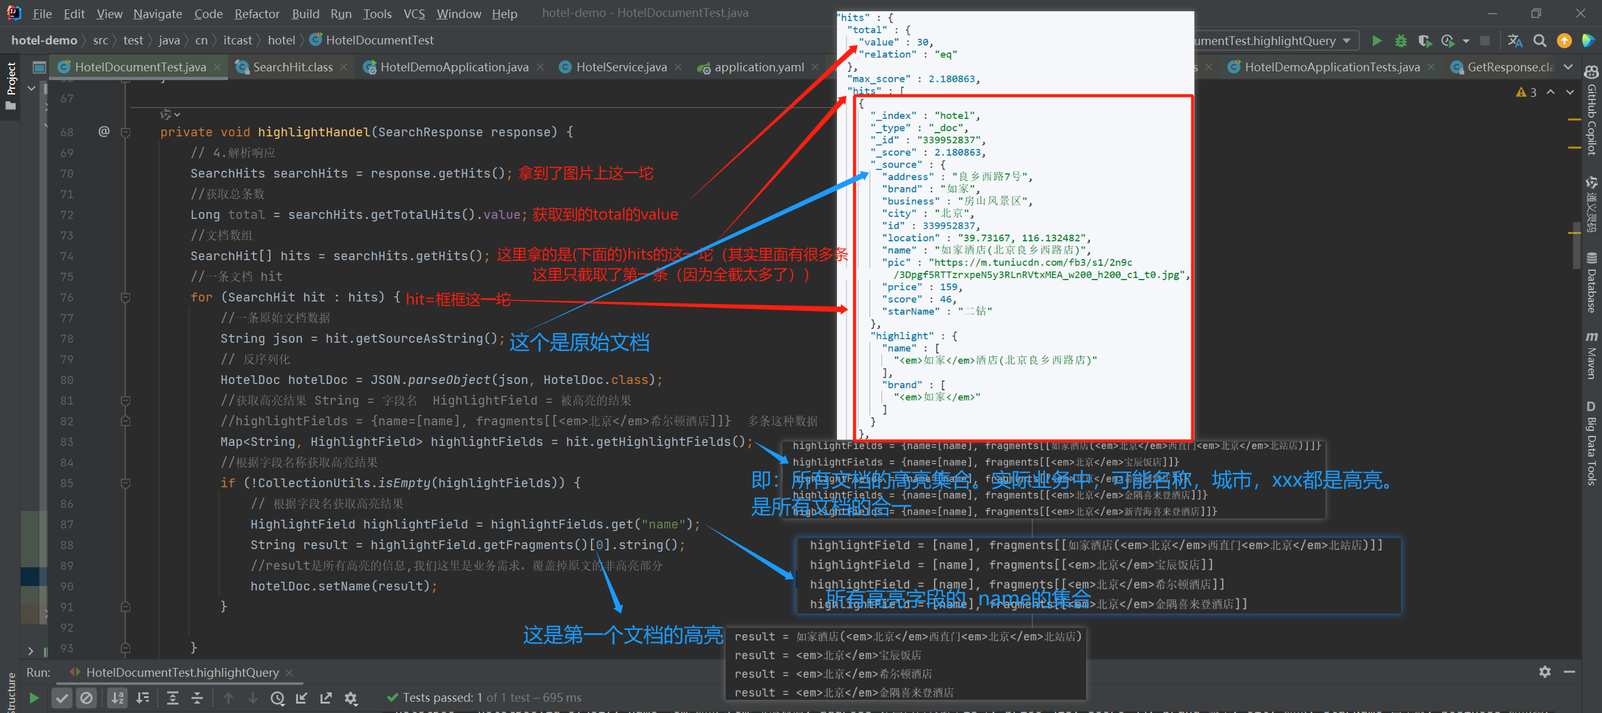Screen dimensions: 1602x713
Task: Click the itcast breadcrumb segment
Action: [238, 41]
